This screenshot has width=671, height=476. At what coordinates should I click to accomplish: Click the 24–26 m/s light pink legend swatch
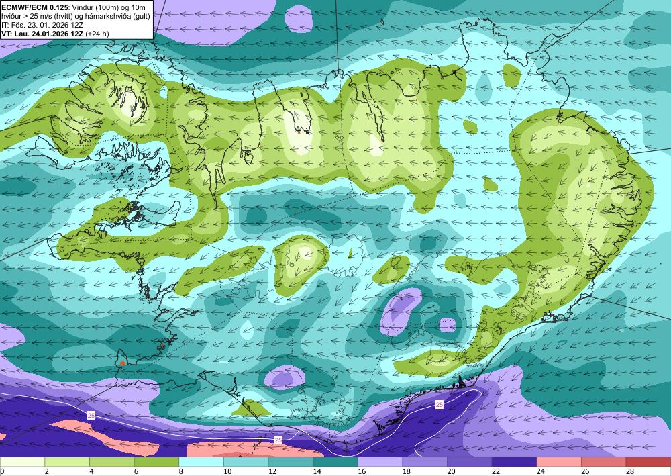point(559,462)
